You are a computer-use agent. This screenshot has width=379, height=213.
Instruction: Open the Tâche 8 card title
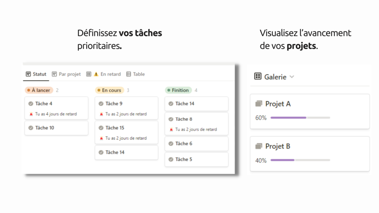184,119
